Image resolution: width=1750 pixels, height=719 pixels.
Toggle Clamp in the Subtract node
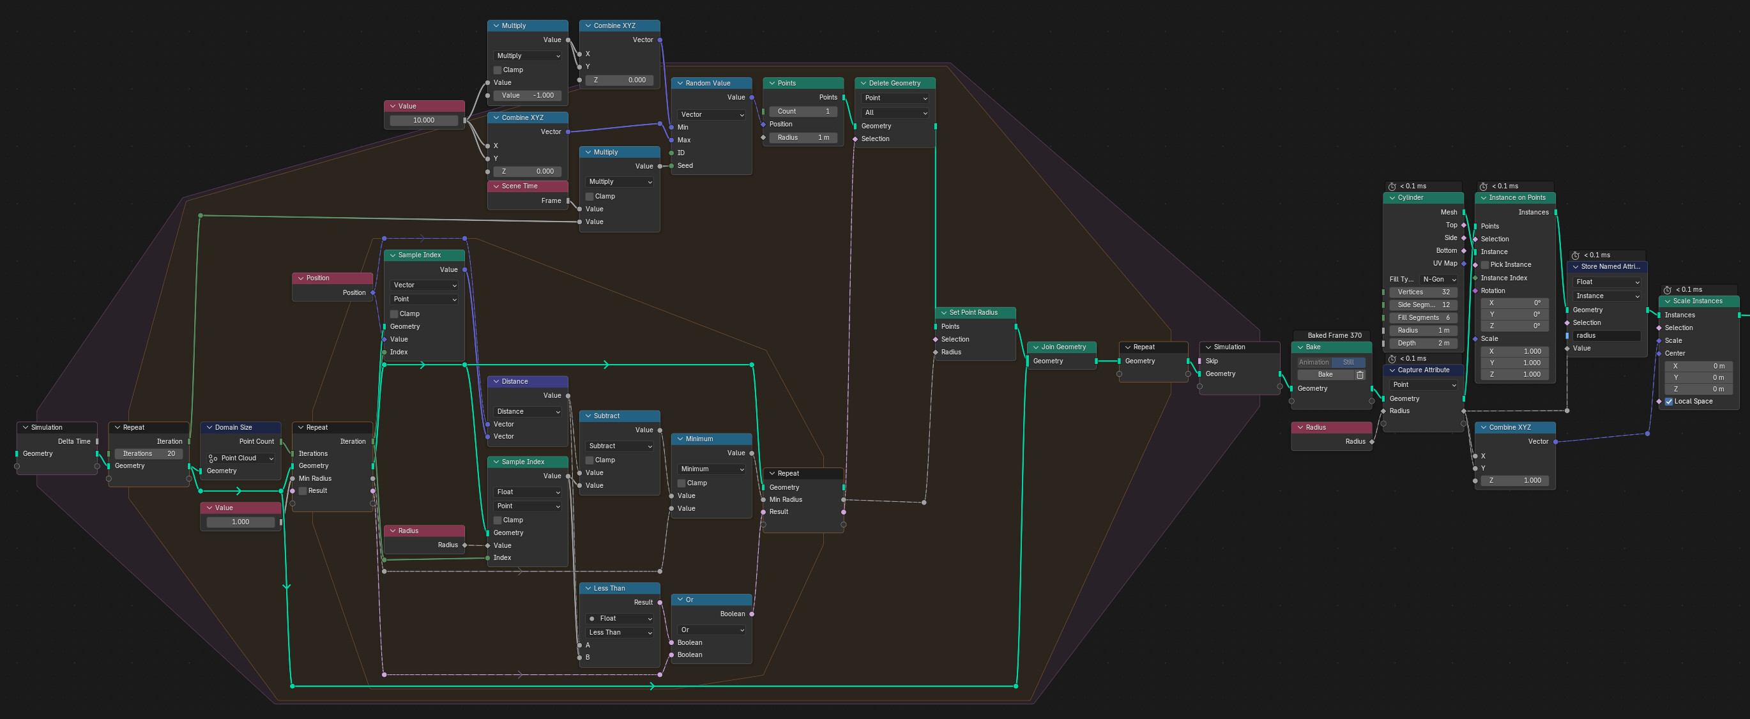pyautogui.click(x=590, y=460)
